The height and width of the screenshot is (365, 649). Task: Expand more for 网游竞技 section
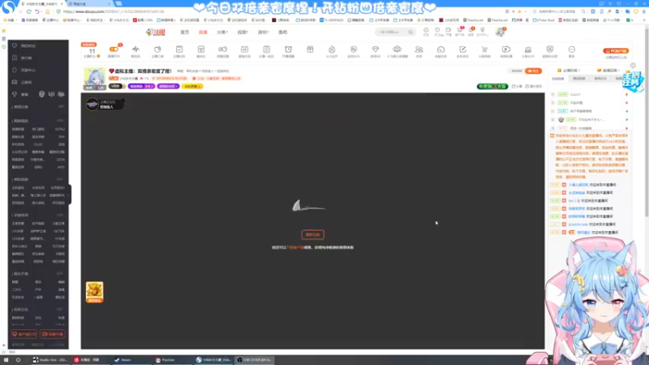[x=60, y=121]
